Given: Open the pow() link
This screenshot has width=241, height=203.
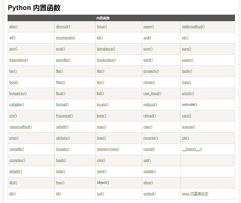Looking at the screenshot, I should coord(148,49).
